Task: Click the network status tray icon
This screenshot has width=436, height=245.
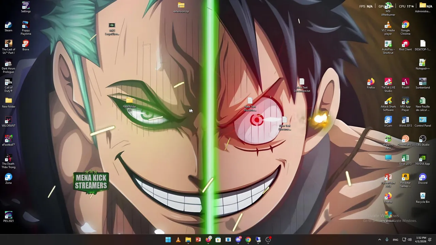Action: [x=404, y=240]
